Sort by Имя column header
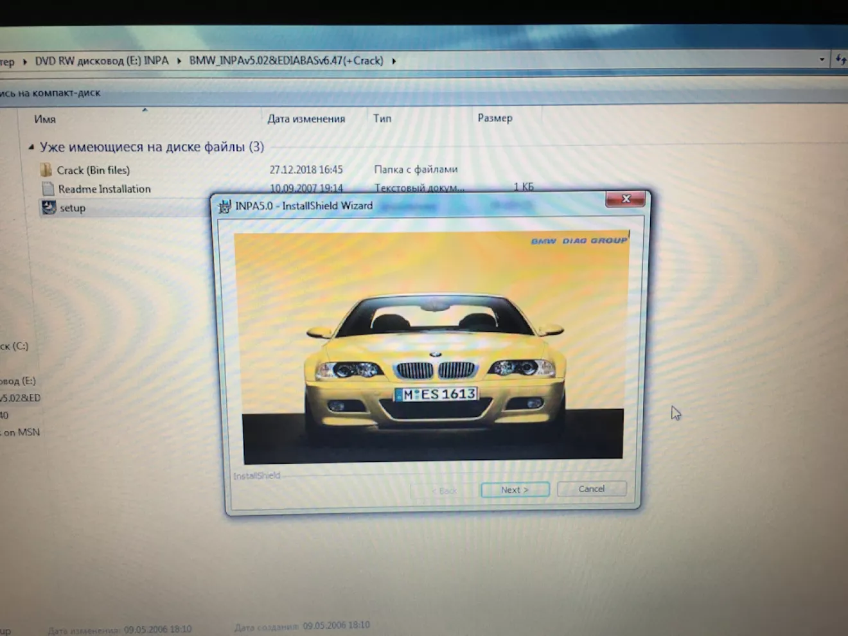Viewport: 848px width, 636px height. pos(45,119)
